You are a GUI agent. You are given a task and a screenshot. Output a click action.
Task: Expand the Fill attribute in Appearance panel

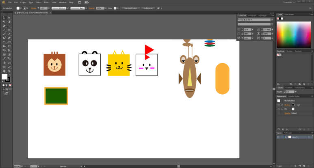(x=282, y=109)
